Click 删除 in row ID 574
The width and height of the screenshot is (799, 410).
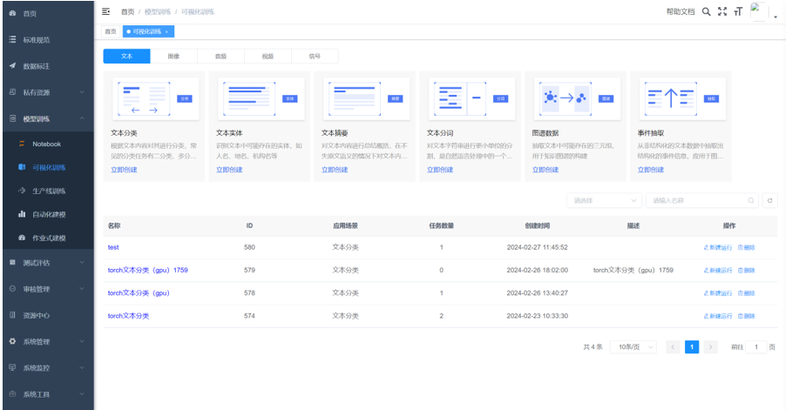pos(747,316)
